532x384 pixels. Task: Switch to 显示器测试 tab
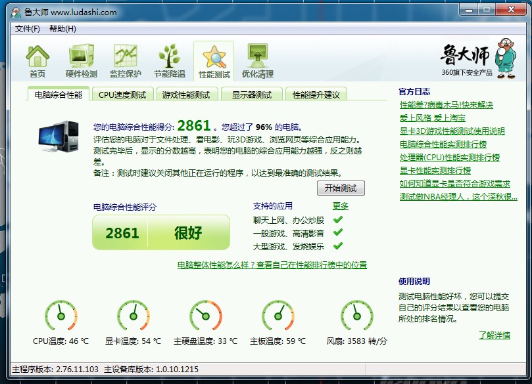click(x=251, y=95)
